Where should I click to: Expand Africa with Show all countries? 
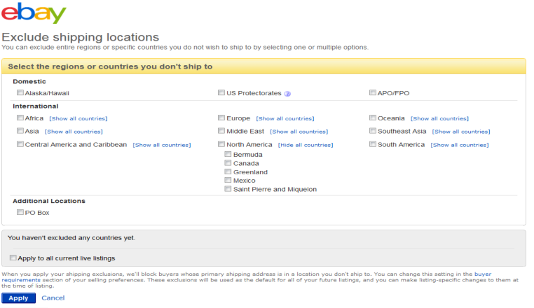pos(78,119)
